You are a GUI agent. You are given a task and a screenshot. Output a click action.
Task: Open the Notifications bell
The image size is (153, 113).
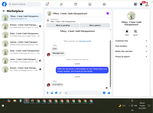141,4
